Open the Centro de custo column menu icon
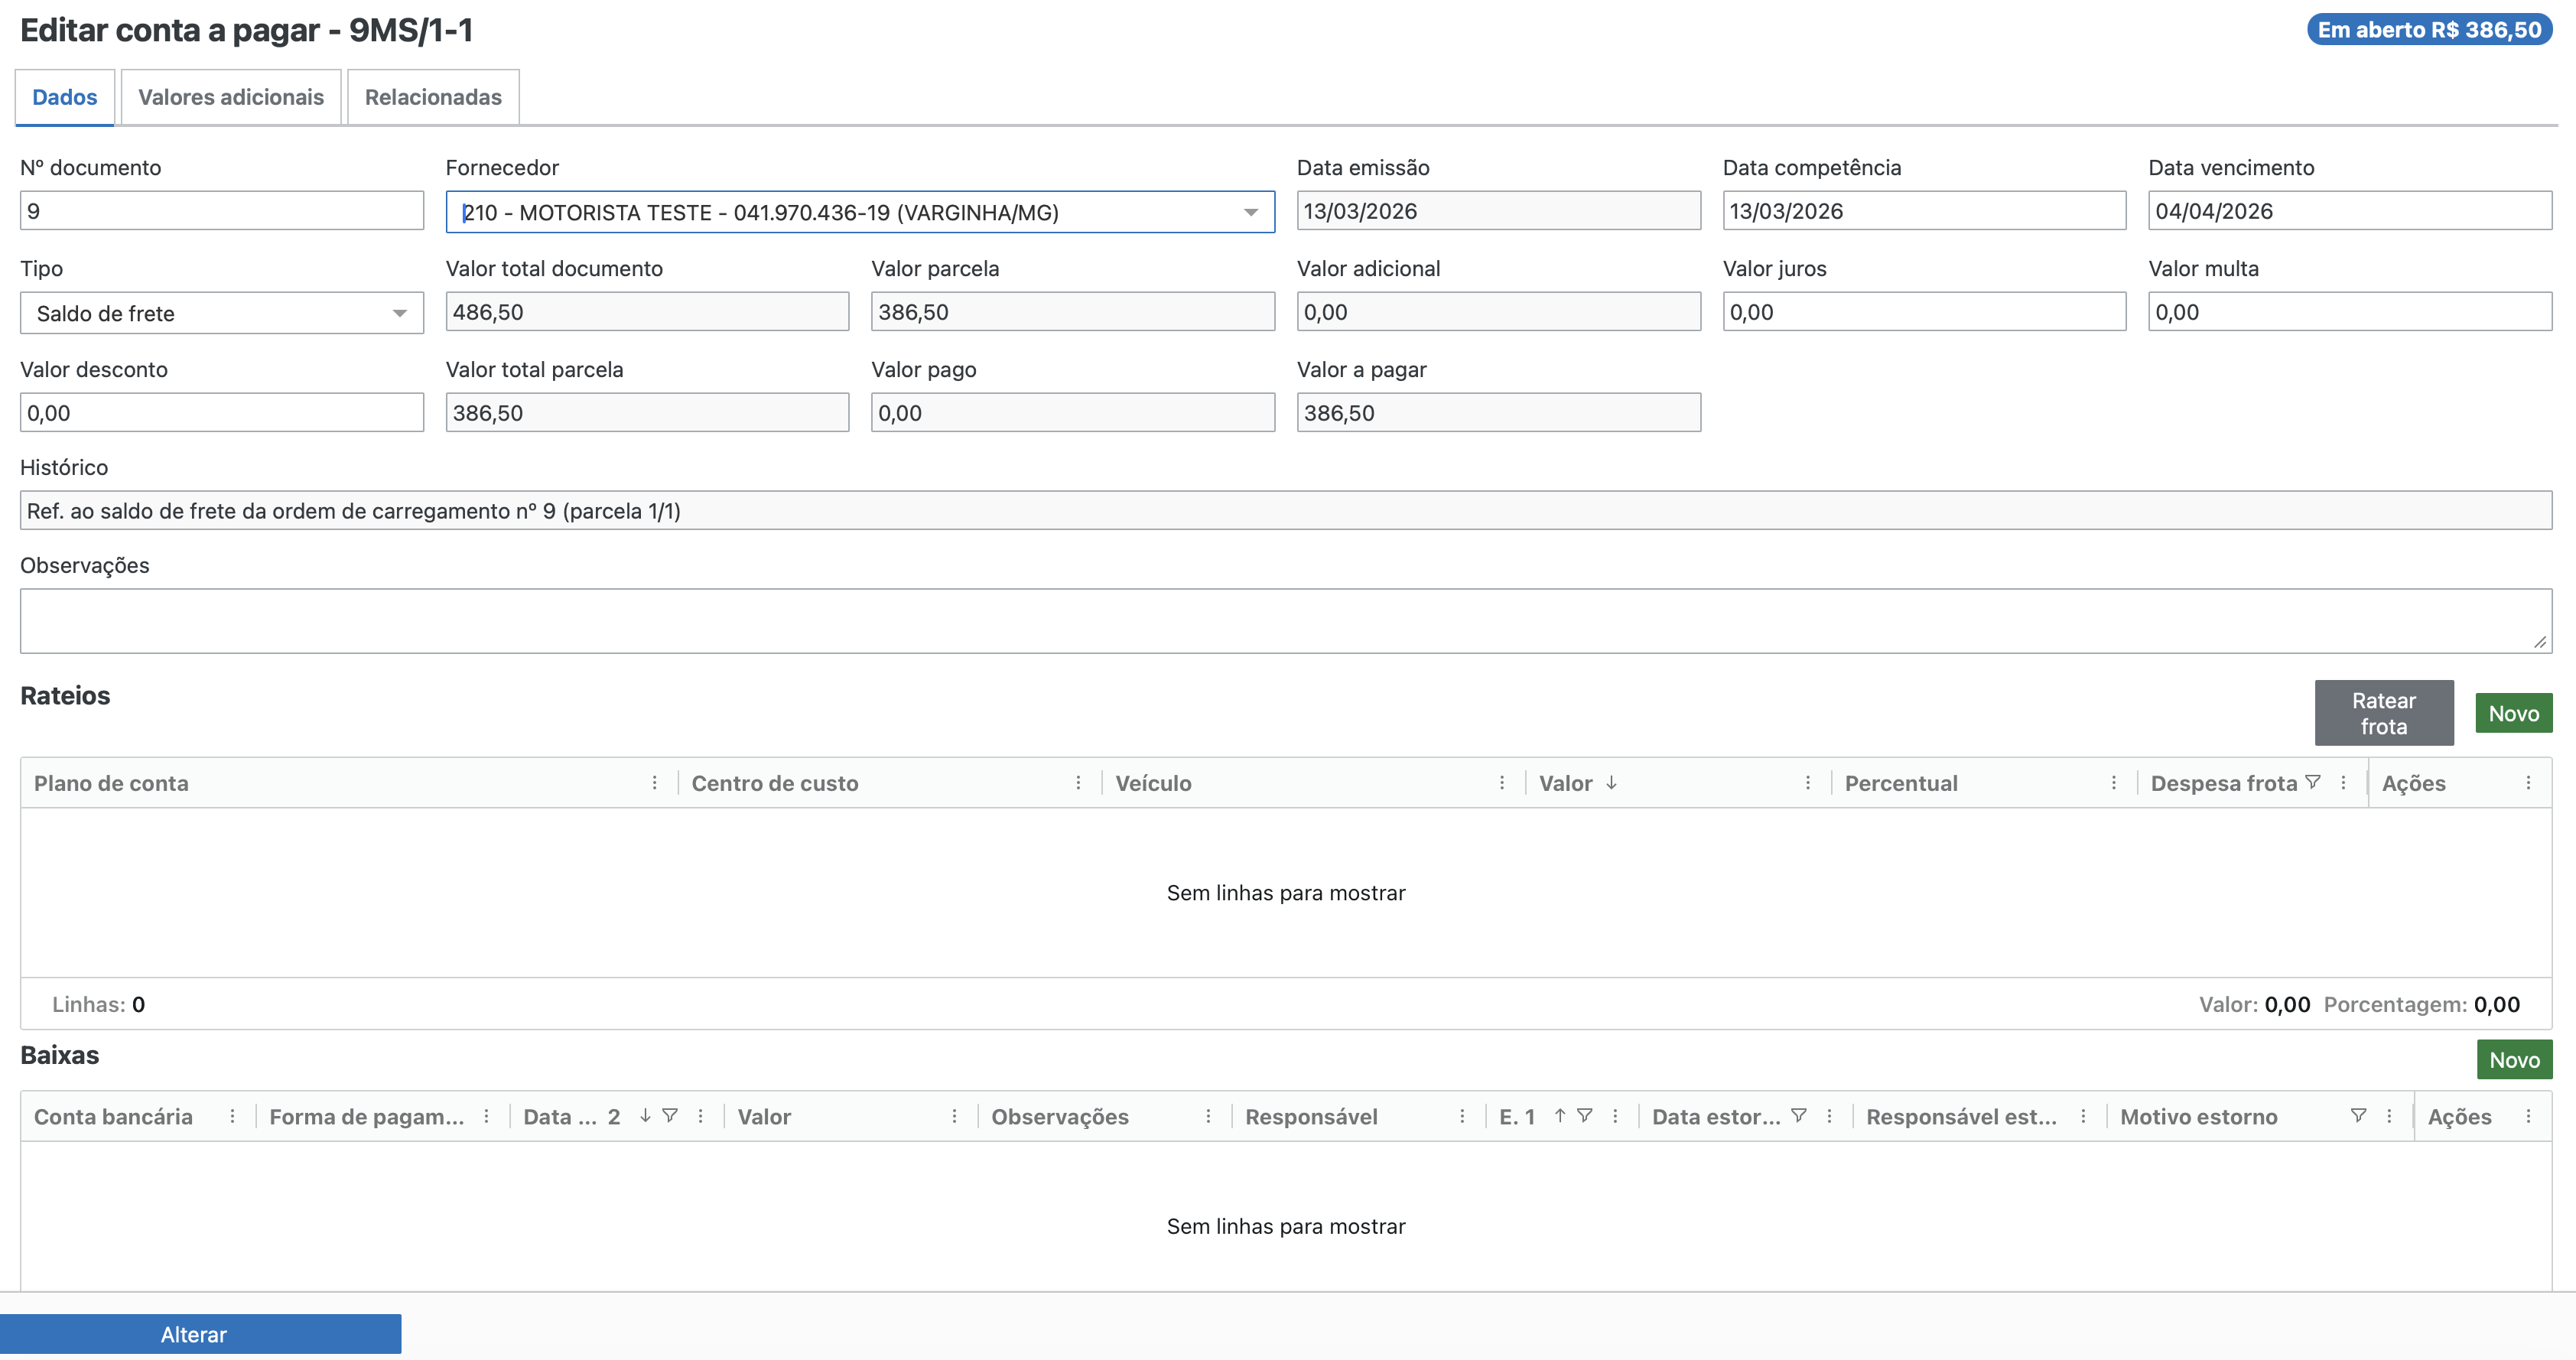 (x=1078, y=783)
